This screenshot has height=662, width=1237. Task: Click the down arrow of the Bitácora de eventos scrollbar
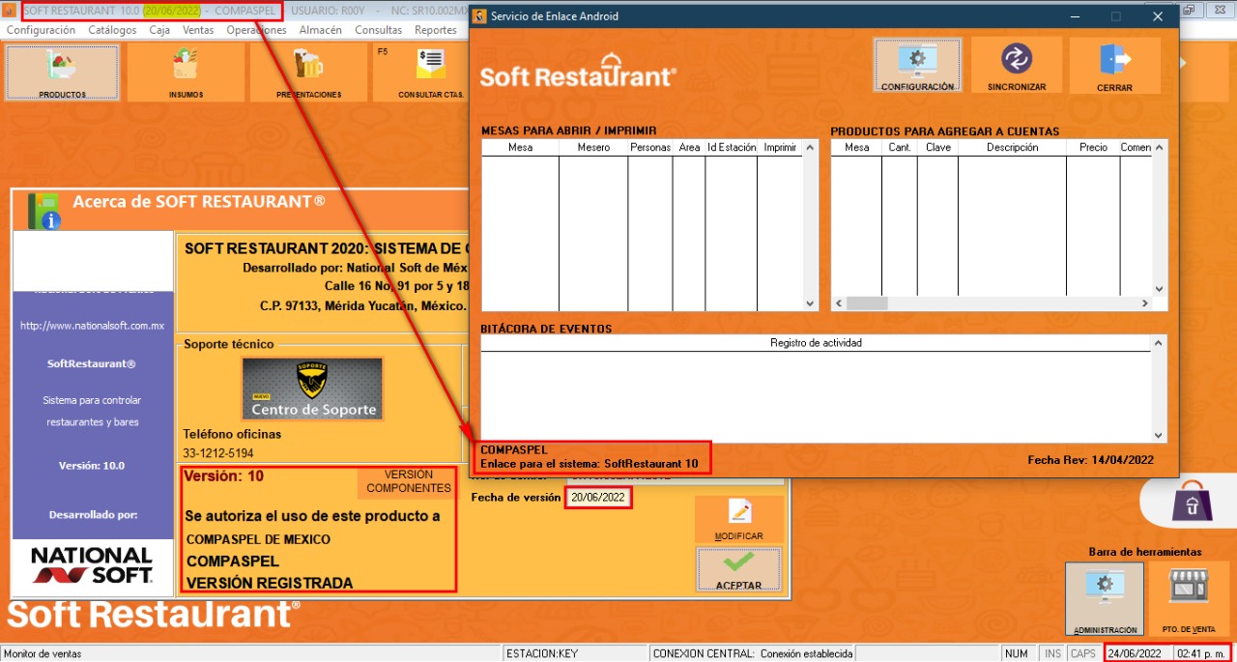(x=1159, y=435)
